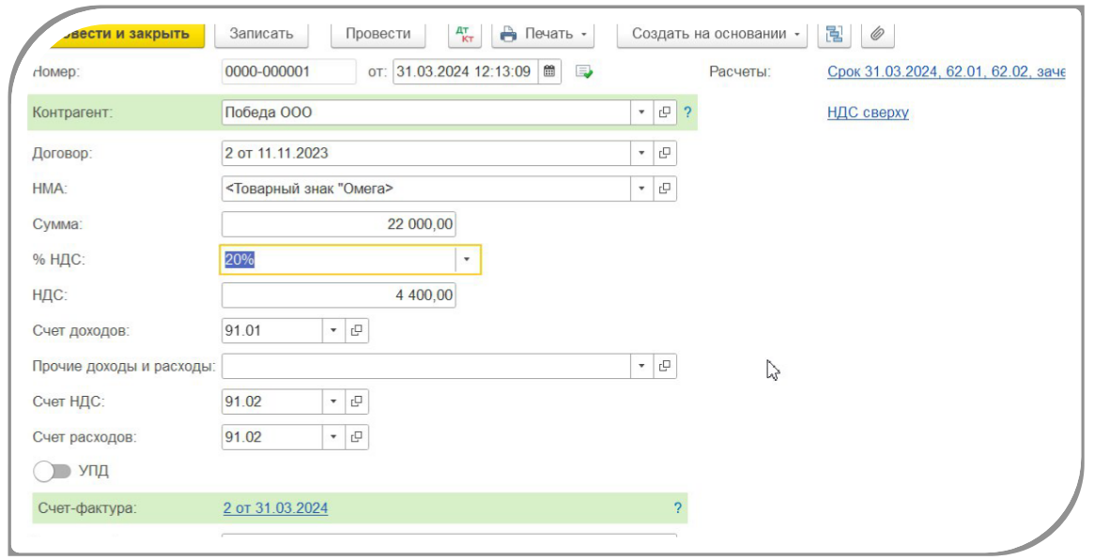Screen dimensions: 1094x560
Task: Click the question mark beside Контрагент
Action: 687,113
